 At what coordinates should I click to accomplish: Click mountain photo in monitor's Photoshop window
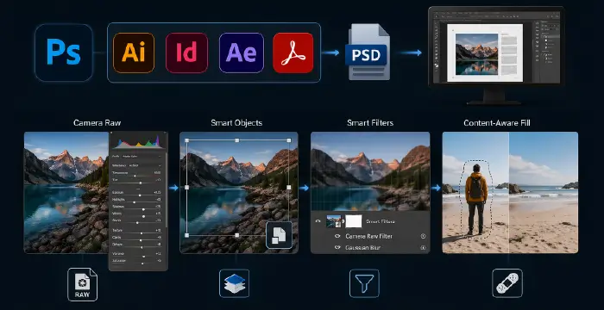[x=476, y=54]
